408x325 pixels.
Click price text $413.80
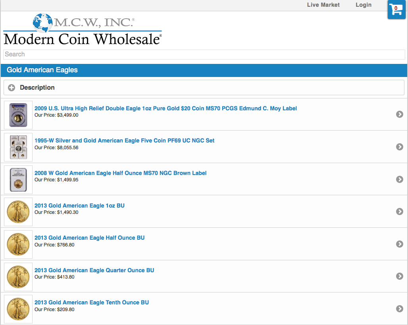click(x=66, y=277)
